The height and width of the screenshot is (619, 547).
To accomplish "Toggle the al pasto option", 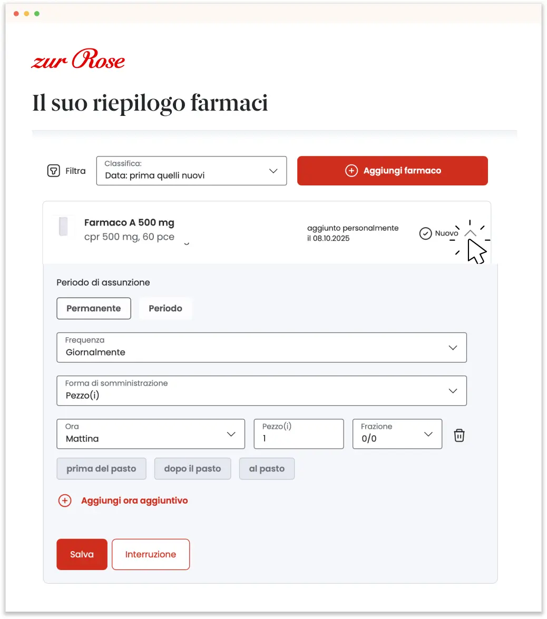I will tap(267, 468).
